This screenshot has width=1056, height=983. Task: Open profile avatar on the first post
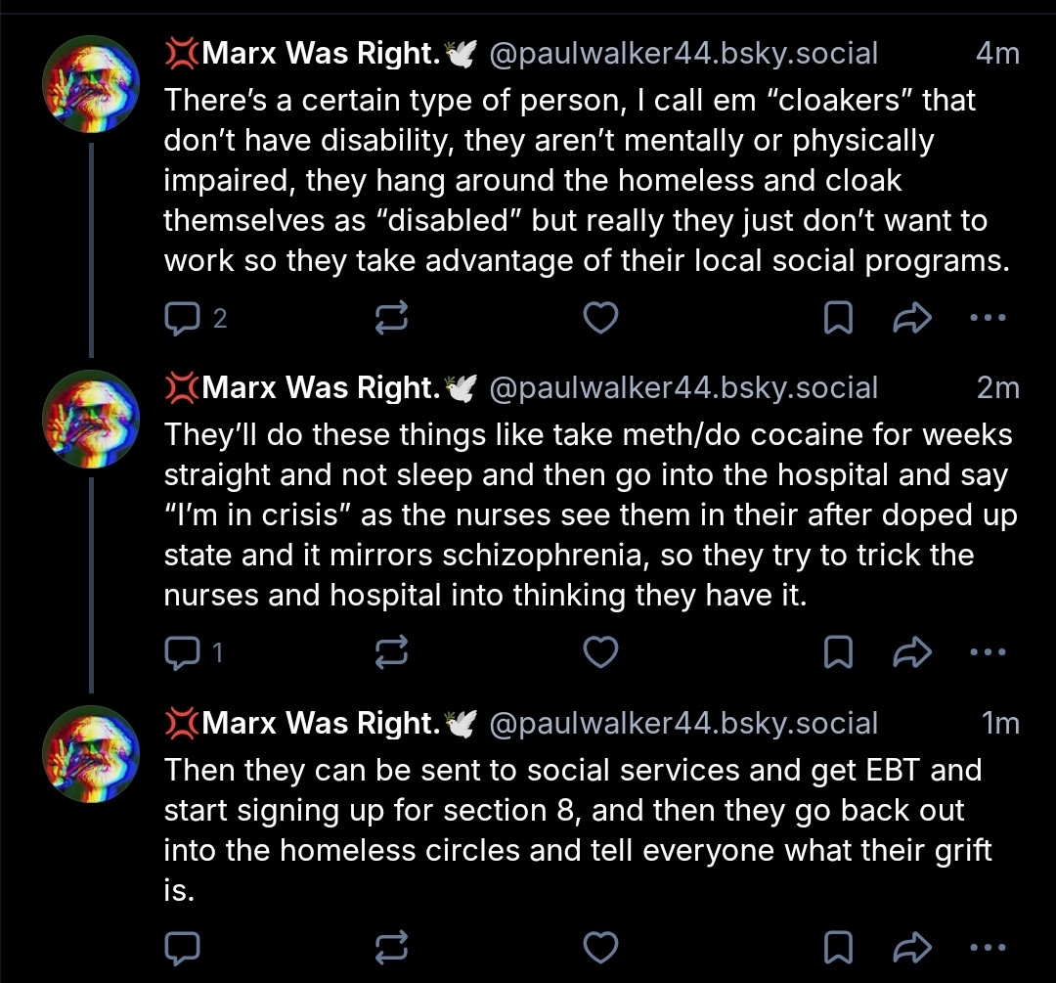click(91, 85)
